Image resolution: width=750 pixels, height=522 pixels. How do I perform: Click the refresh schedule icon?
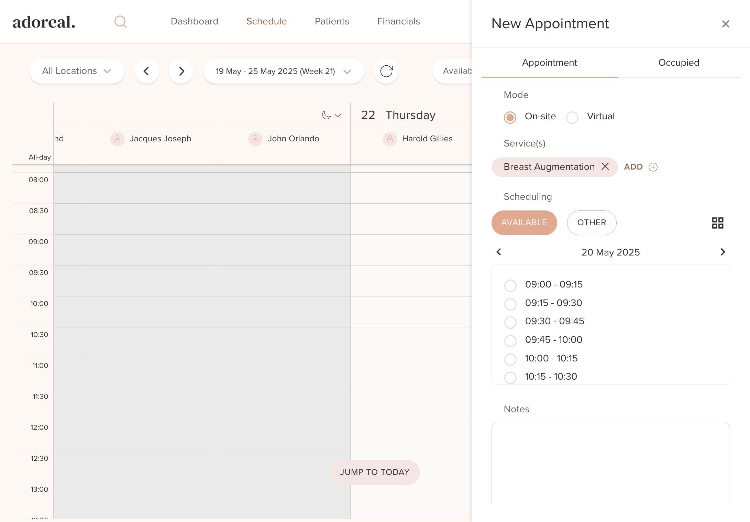tap(386, 71)
